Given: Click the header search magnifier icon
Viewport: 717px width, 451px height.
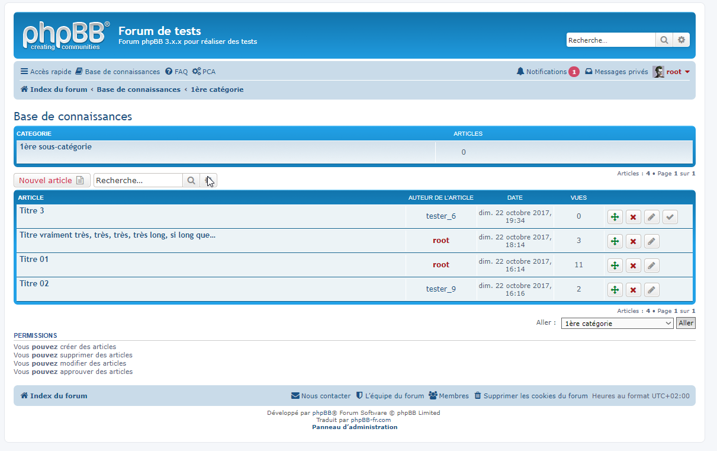Looking at the screenshot, I should click(x=664, y=40).
